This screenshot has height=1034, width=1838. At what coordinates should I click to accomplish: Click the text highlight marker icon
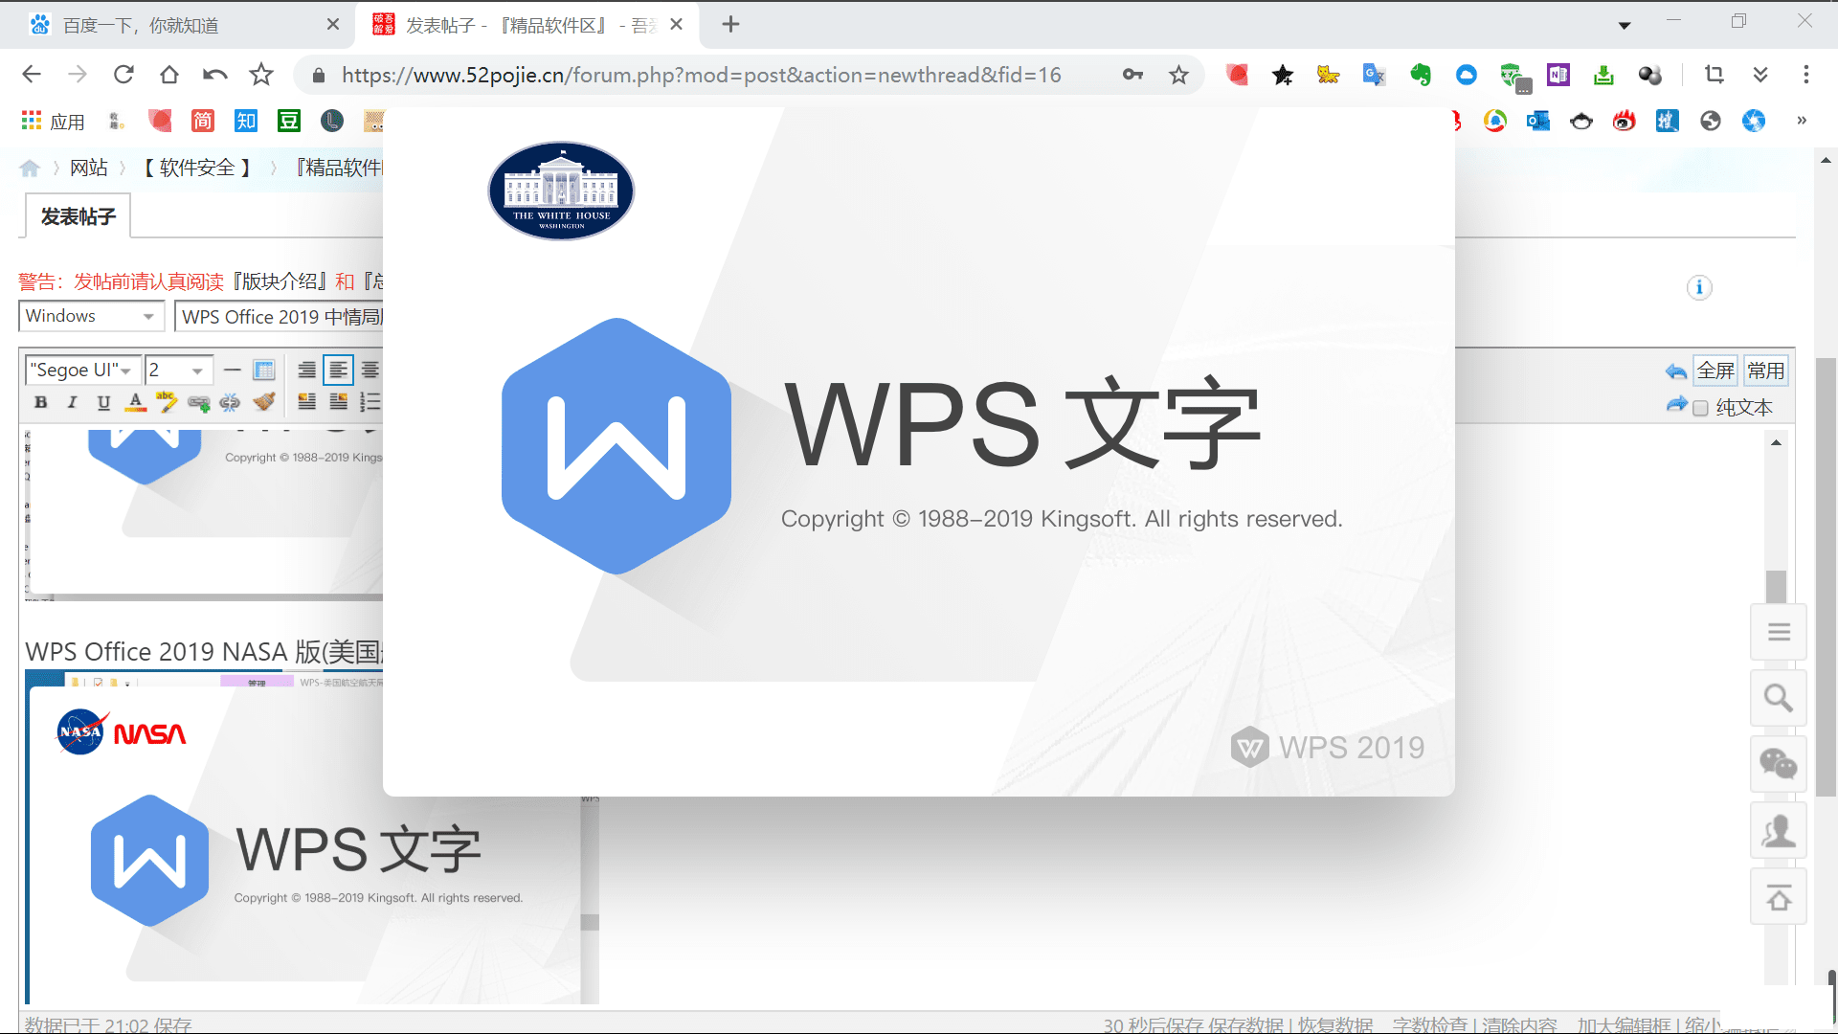pyautogui.click(x=167, y=402)
